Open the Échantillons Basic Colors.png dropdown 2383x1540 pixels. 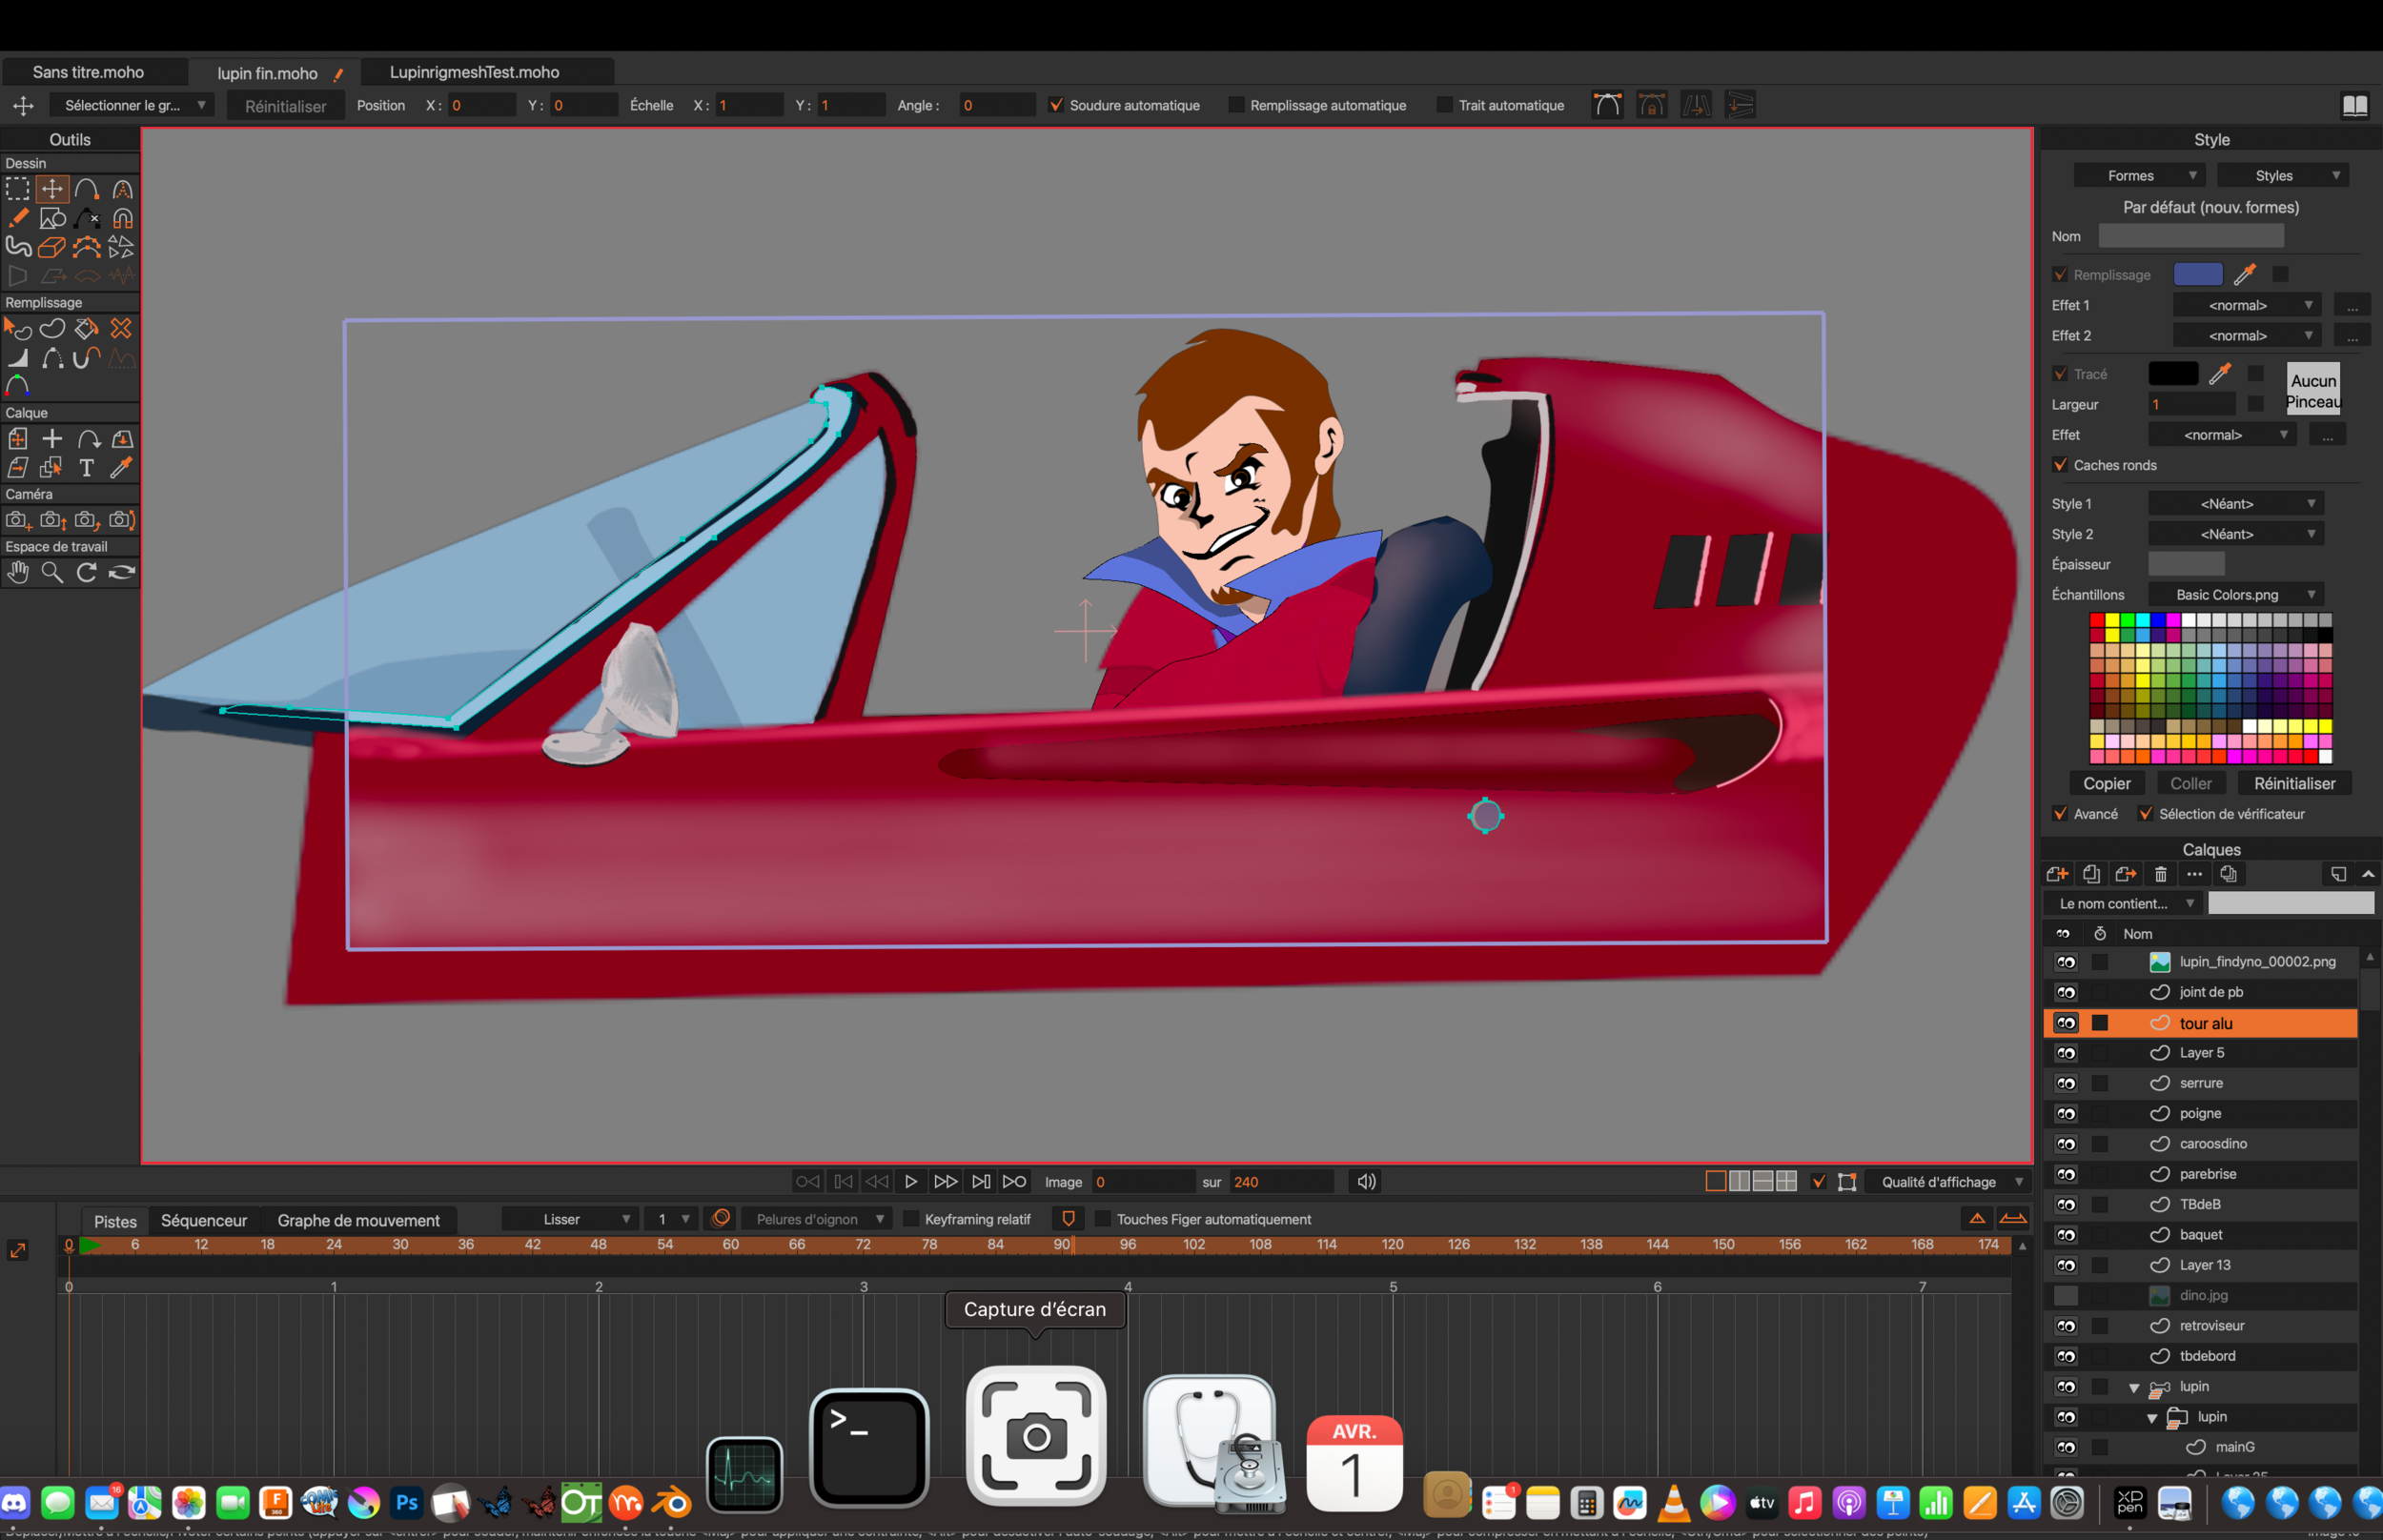click(x=2235, y=595)
